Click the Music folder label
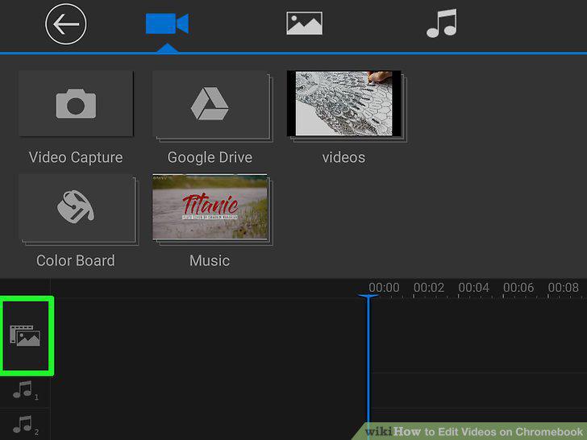 click(210, 261)
